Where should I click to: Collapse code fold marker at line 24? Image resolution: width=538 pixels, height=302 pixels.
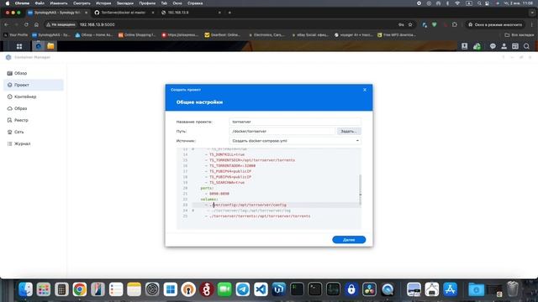coord(193,211)
